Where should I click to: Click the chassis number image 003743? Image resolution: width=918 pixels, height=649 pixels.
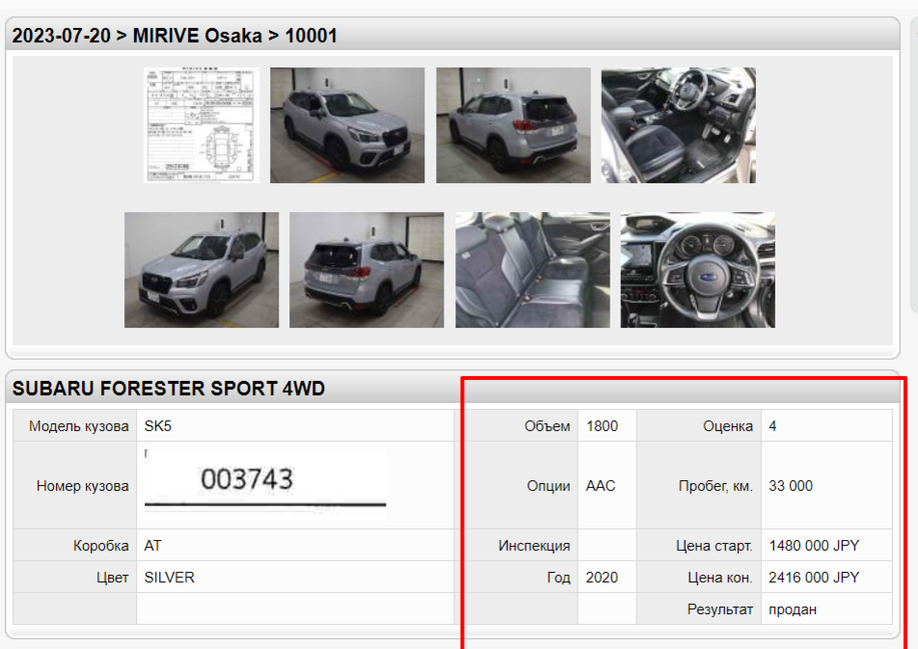click(265, 485)
